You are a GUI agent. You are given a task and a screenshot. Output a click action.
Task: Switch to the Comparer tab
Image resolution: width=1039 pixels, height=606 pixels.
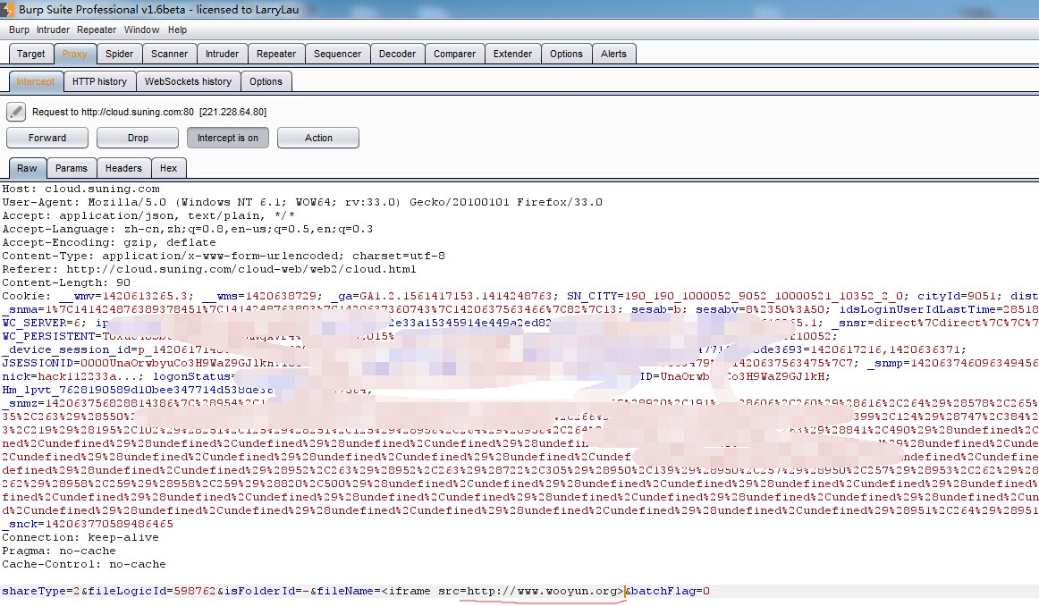(x=454, y=54)
